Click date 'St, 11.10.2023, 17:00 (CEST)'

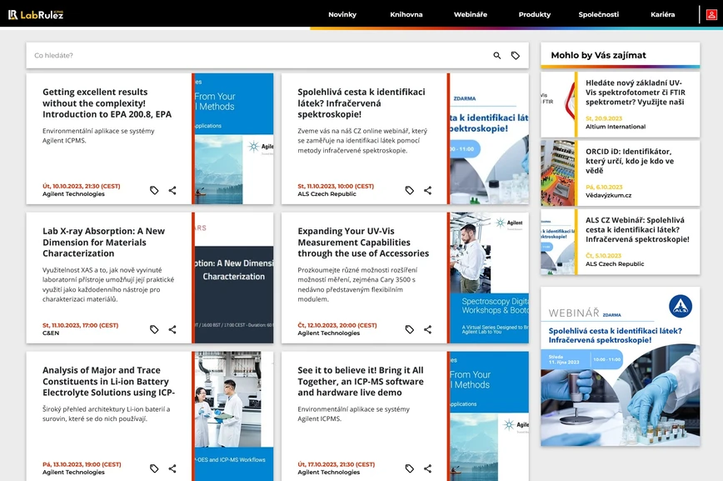80,325
